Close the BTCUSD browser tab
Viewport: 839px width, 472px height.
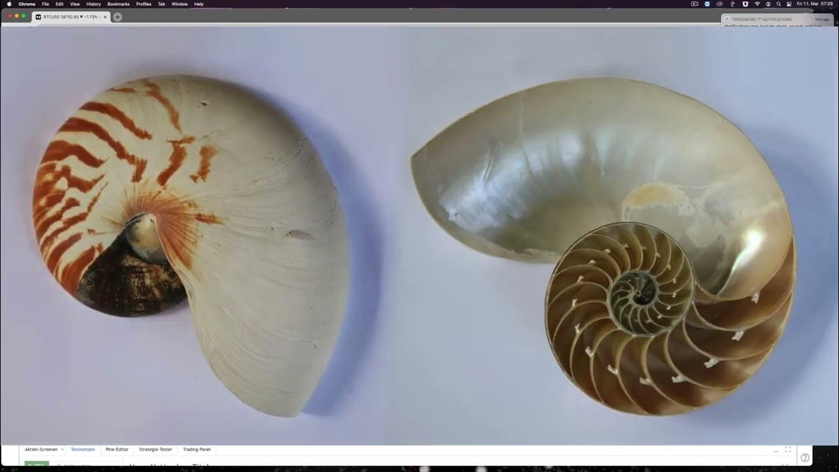105,17
